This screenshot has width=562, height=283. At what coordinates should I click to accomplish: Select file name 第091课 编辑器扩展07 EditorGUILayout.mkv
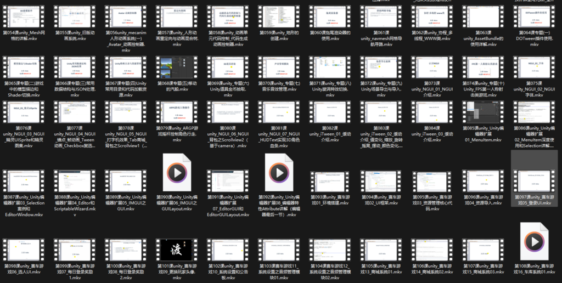pos(228,206)
